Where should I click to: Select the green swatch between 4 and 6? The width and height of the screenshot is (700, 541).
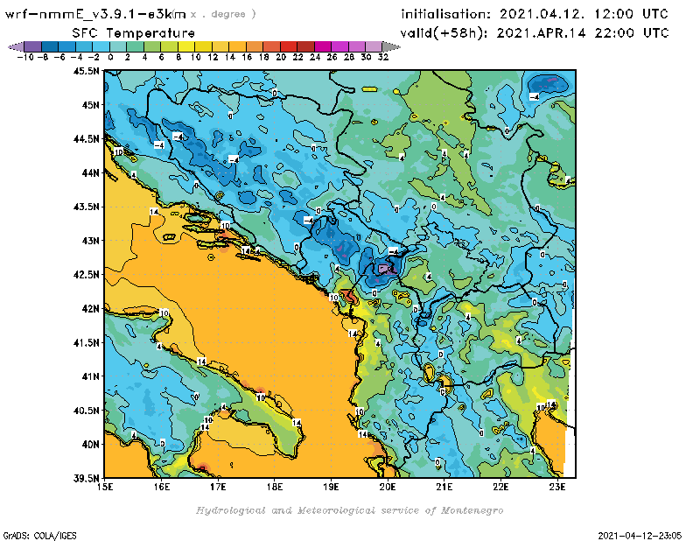(150, 46)
